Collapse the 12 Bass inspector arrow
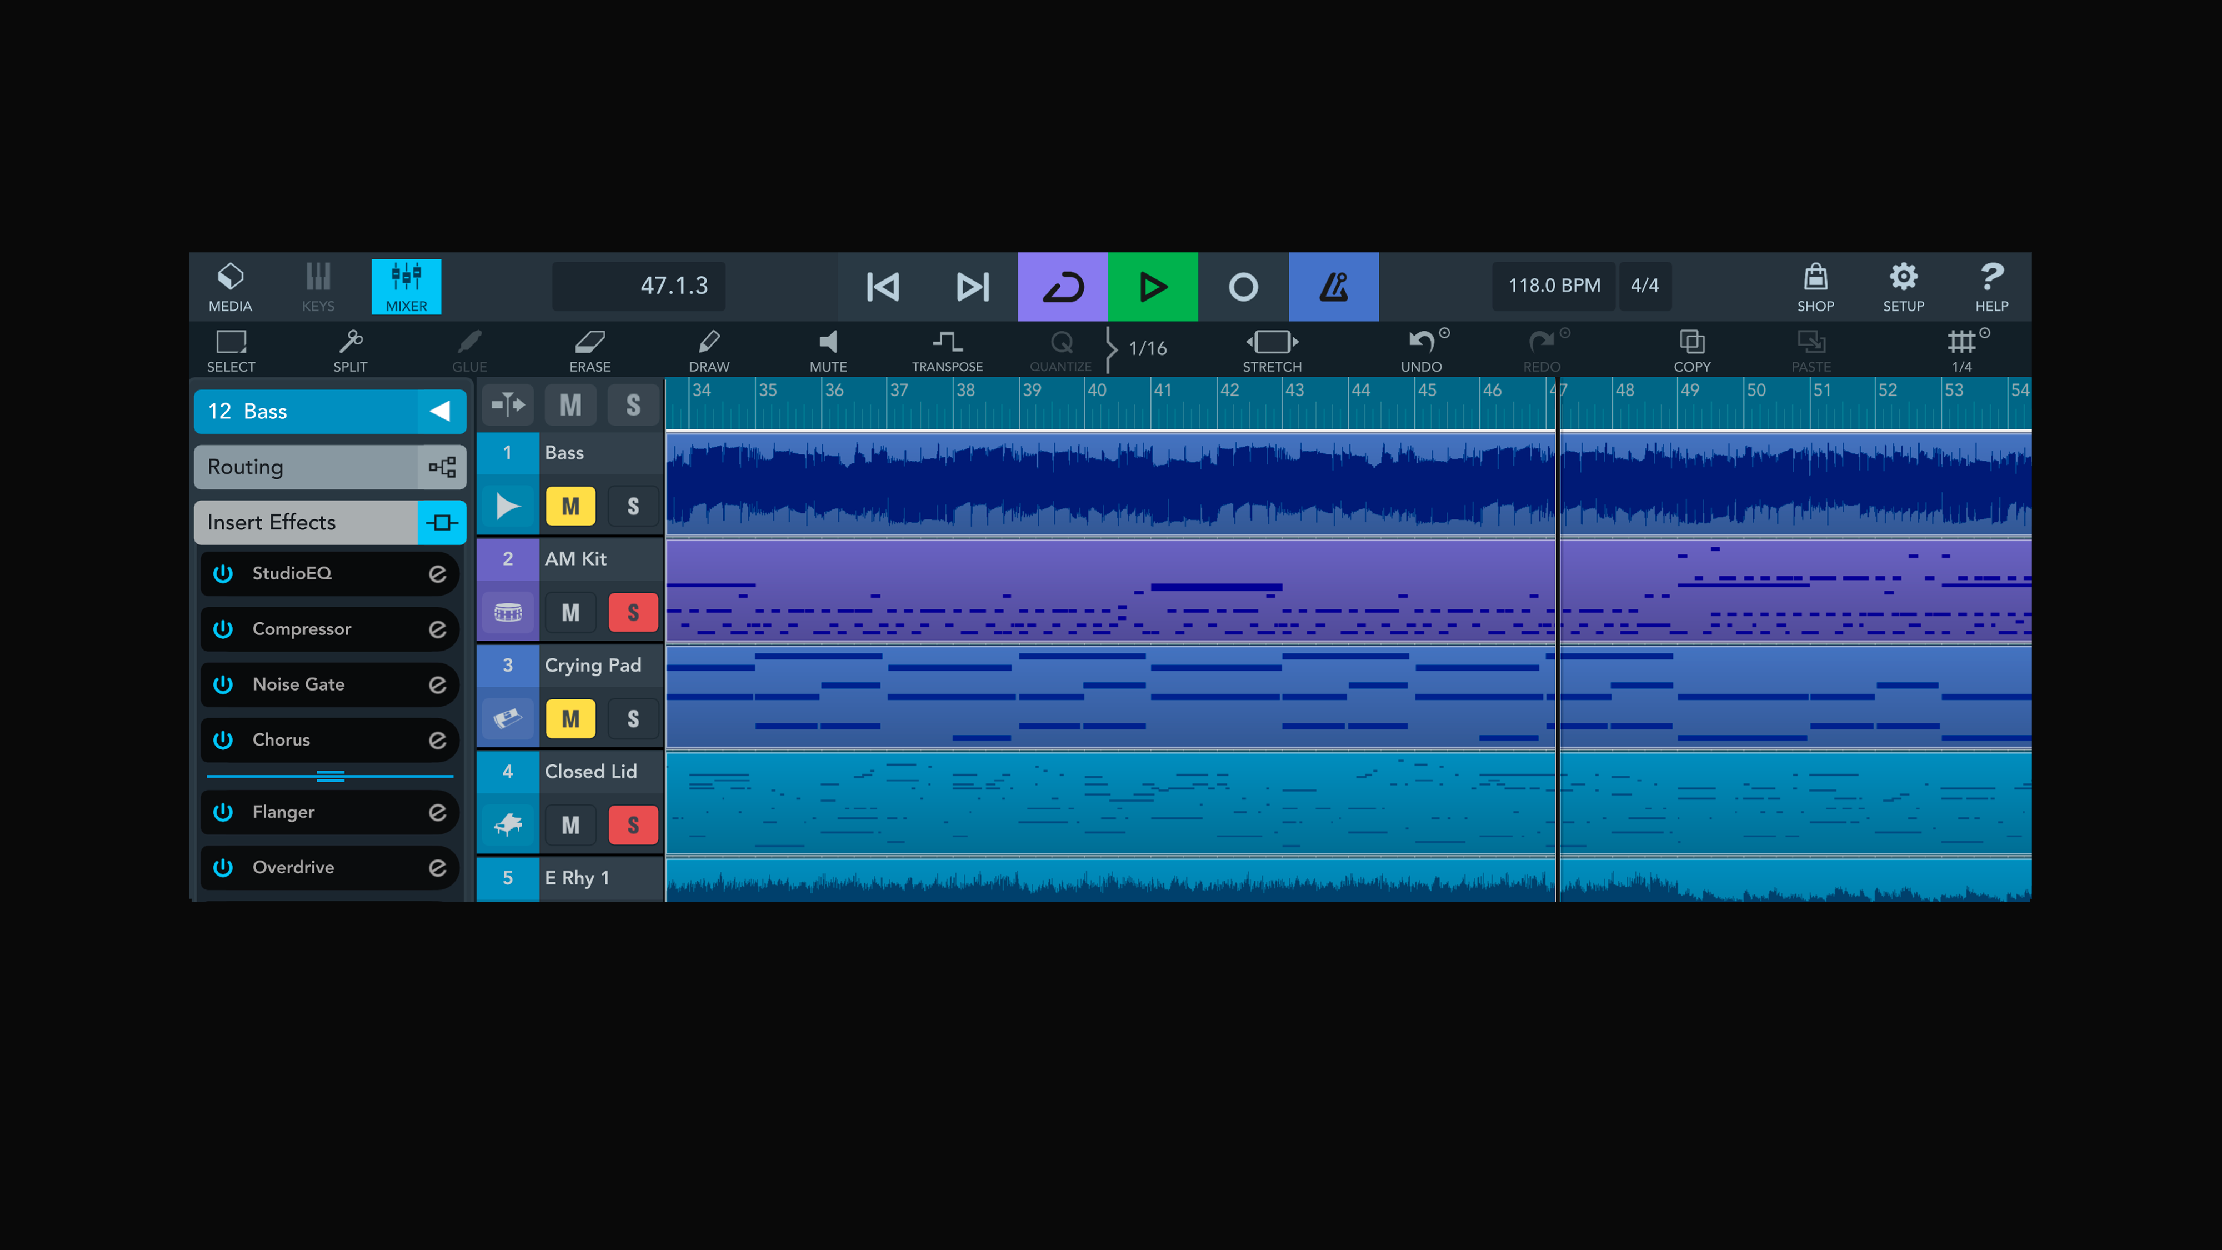This screenshot has width=2222, height=1250. [441, 412]
